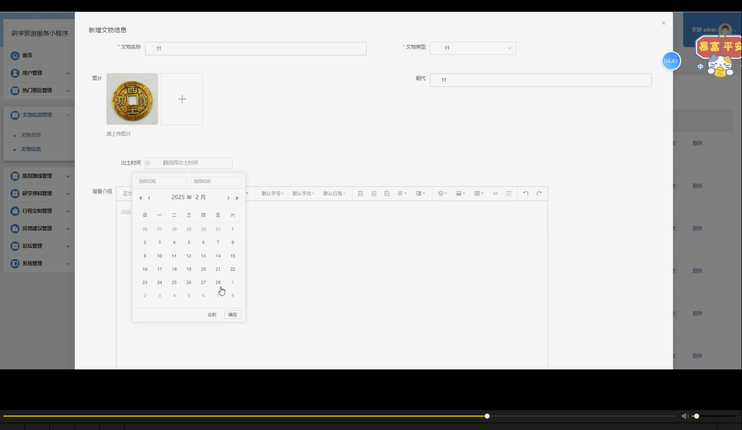The height and width of the screenshot is (430, 742).
Task: Insert a code block using toolbar icon
Action: (495, 193)
